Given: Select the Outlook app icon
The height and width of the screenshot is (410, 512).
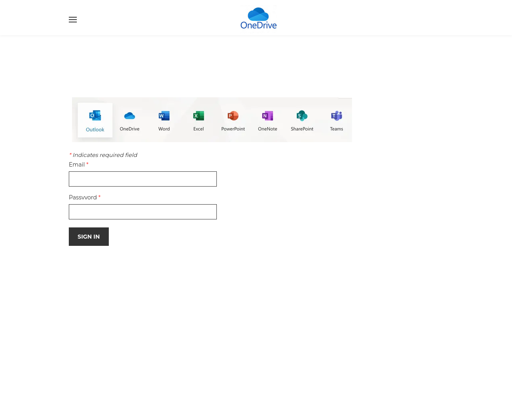Looking at the screenshot, I should click(95, 116).
